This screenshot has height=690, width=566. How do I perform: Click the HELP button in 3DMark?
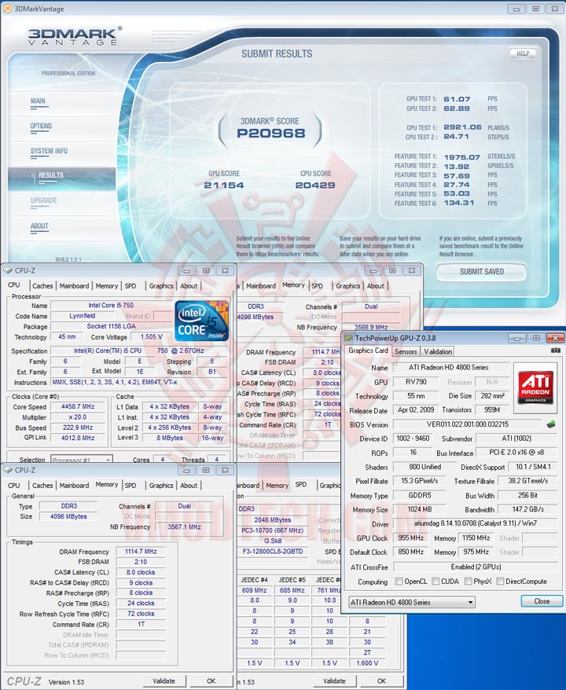tap(523, 53)
